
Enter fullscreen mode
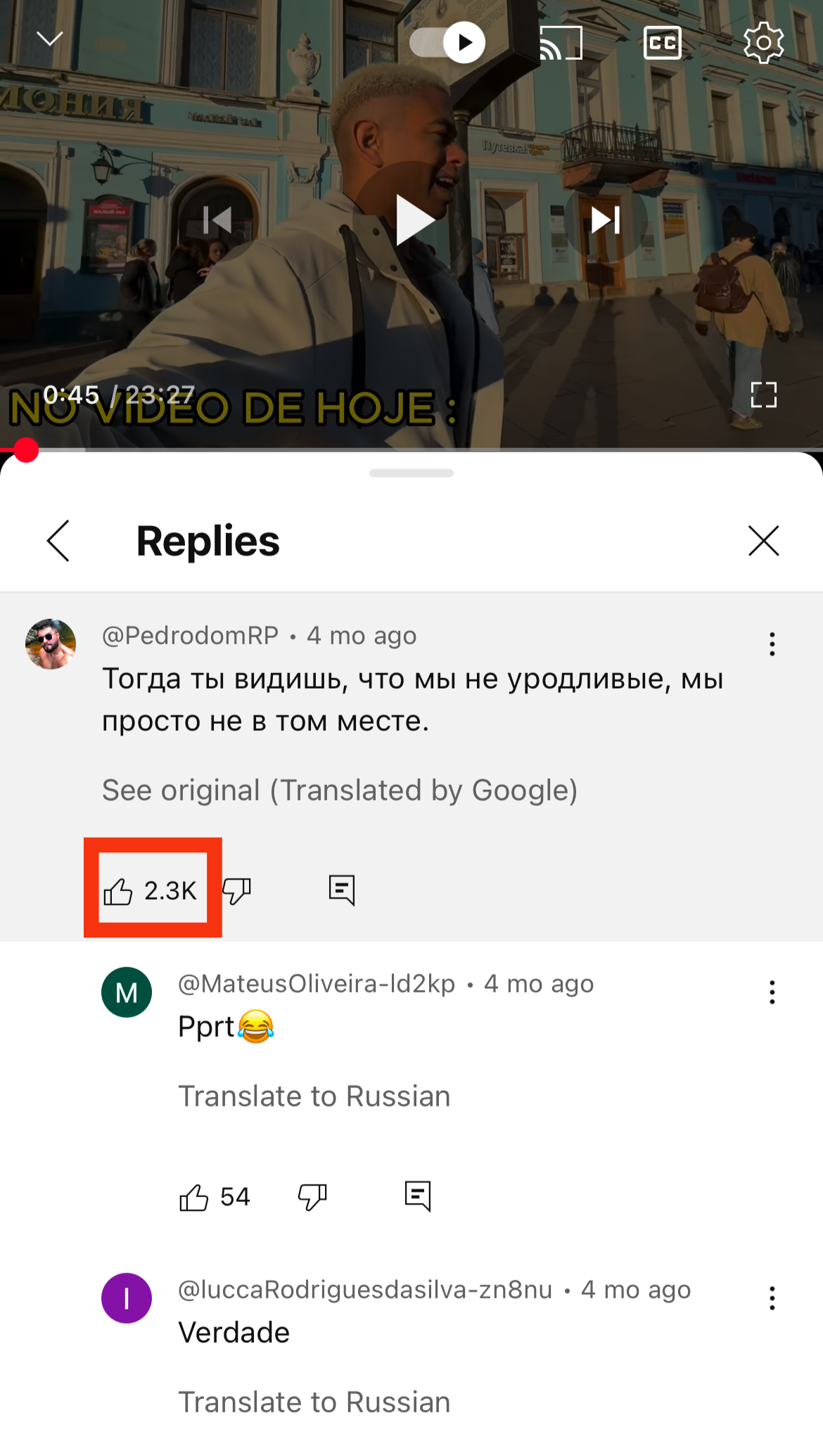(x=764, y=395)
